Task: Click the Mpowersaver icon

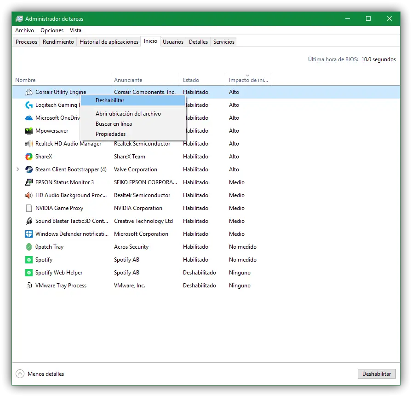Action: point(29,131)
